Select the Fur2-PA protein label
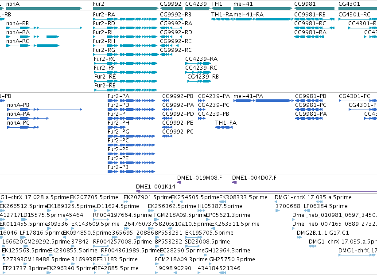This screenshot has width=377, height=275. click(x=119, y=96)
